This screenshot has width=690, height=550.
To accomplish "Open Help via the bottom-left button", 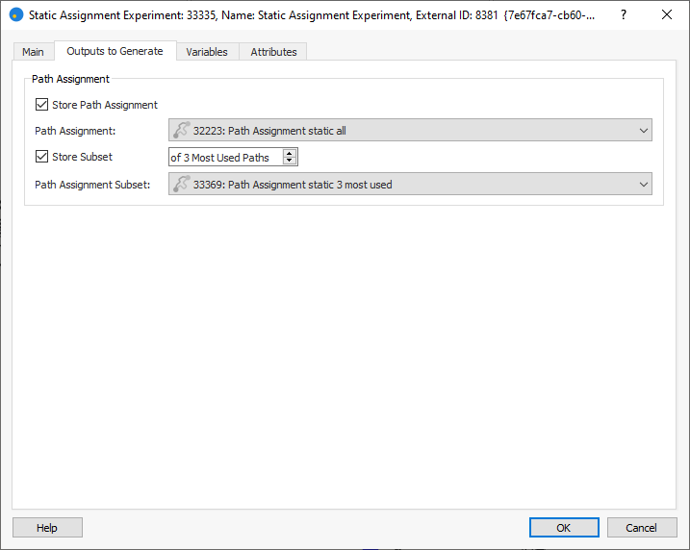I will coord(47,528).
